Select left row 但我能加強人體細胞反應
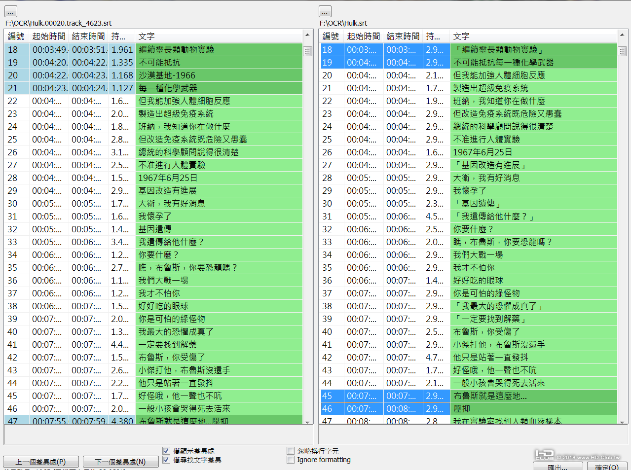 [153, 101]
